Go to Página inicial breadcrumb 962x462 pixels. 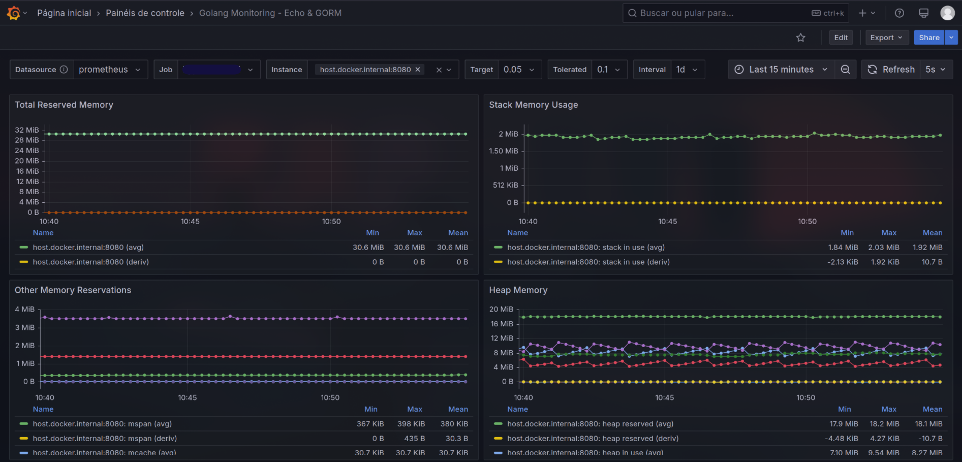64,13
